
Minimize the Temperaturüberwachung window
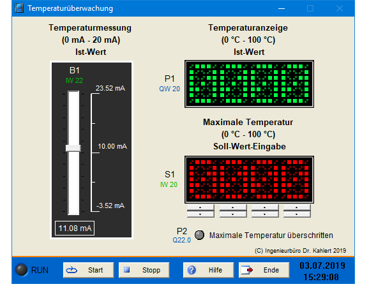[x=282, y=8]
